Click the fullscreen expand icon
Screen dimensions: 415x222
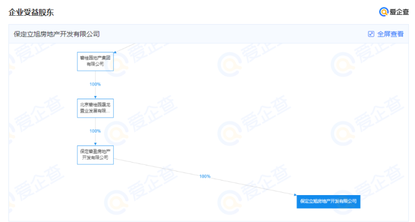coord(371,34)
